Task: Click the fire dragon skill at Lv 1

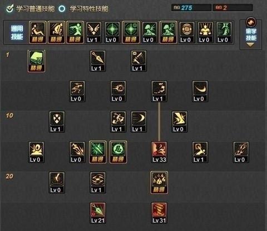Action: (x=159, y=91)
